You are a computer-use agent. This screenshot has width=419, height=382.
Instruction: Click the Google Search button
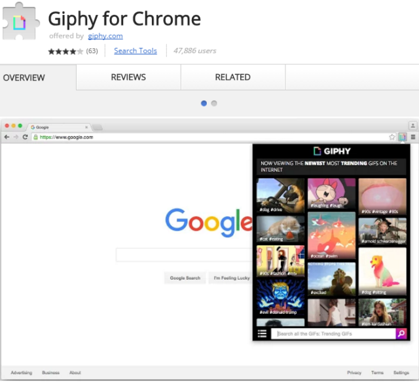pos(185,278)
